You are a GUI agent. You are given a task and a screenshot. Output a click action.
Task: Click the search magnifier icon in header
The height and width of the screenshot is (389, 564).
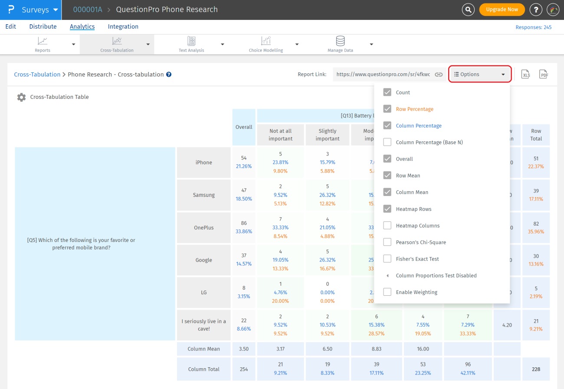click(x=468, y=10)
